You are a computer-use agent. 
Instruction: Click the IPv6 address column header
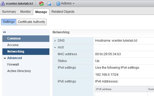[x=121, y=89]
